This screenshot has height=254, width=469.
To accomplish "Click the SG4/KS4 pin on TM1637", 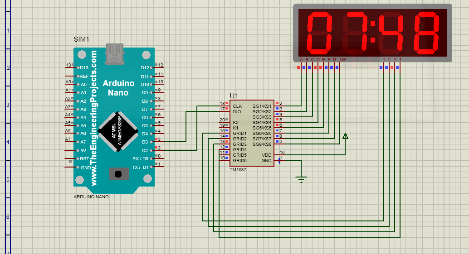I will click(262, 122).
